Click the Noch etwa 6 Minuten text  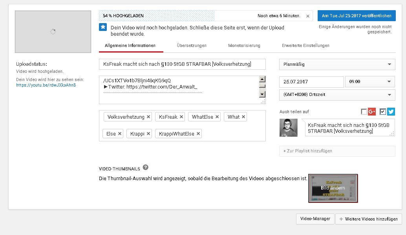pos(279,16)
